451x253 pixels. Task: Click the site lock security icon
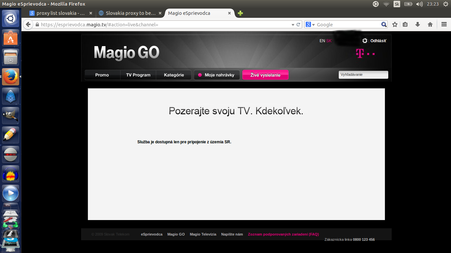[37, 24]
